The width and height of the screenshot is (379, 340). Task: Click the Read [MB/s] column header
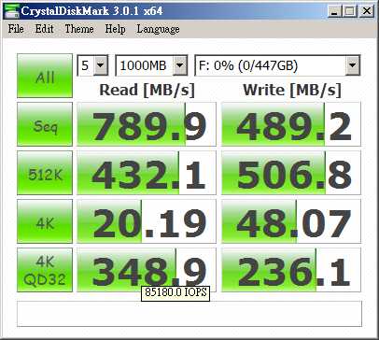pyautogui.click(x=147, y=91)
